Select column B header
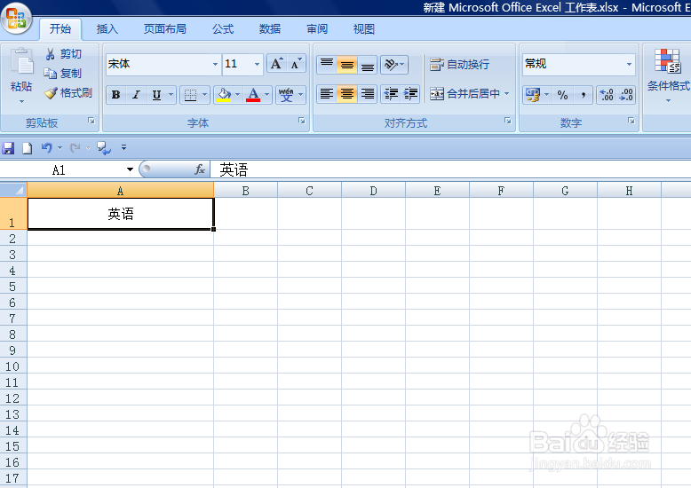691x488 pixels. coord(245,191)
